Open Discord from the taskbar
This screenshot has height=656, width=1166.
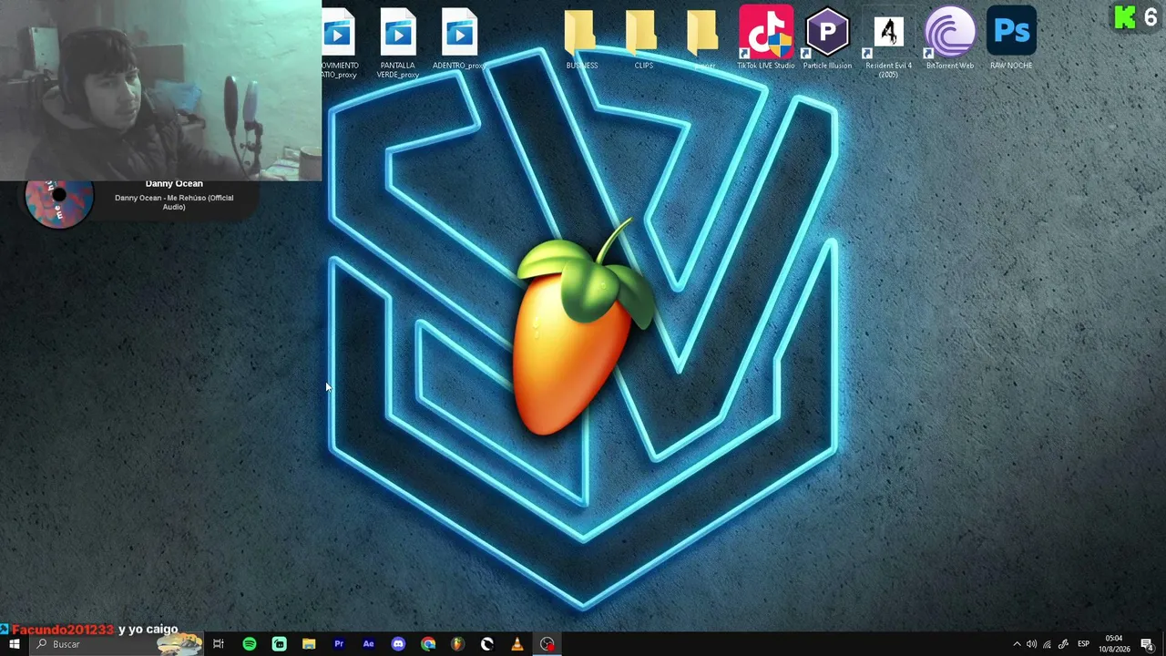coord(398,644)
